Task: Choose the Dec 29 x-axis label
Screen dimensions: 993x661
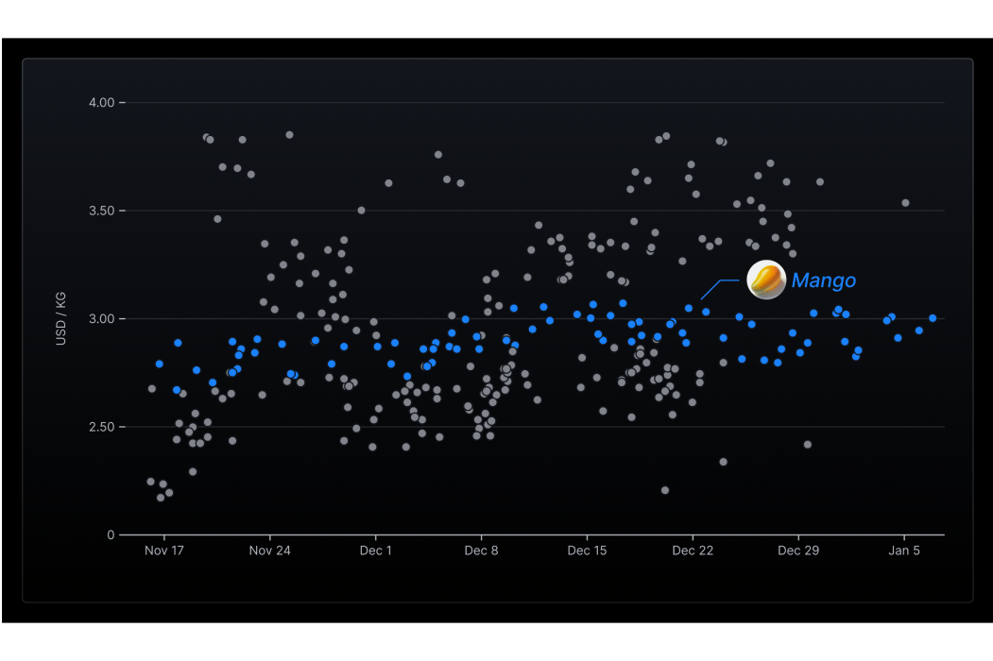Action: pos(798,551)
